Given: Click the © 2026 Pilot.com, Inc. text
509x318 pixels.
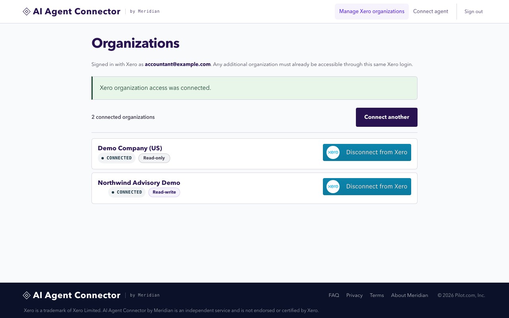Looking at the screenshot, I should pos(461,295).
